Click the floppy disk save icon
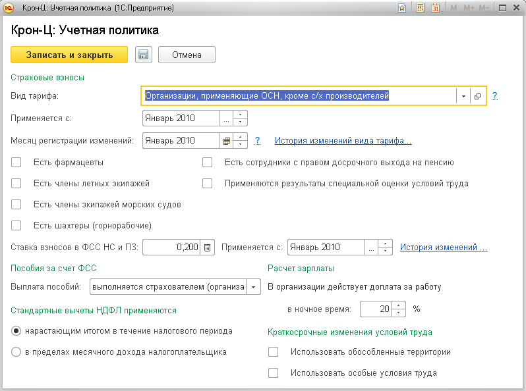 click(x=144, y=55)
